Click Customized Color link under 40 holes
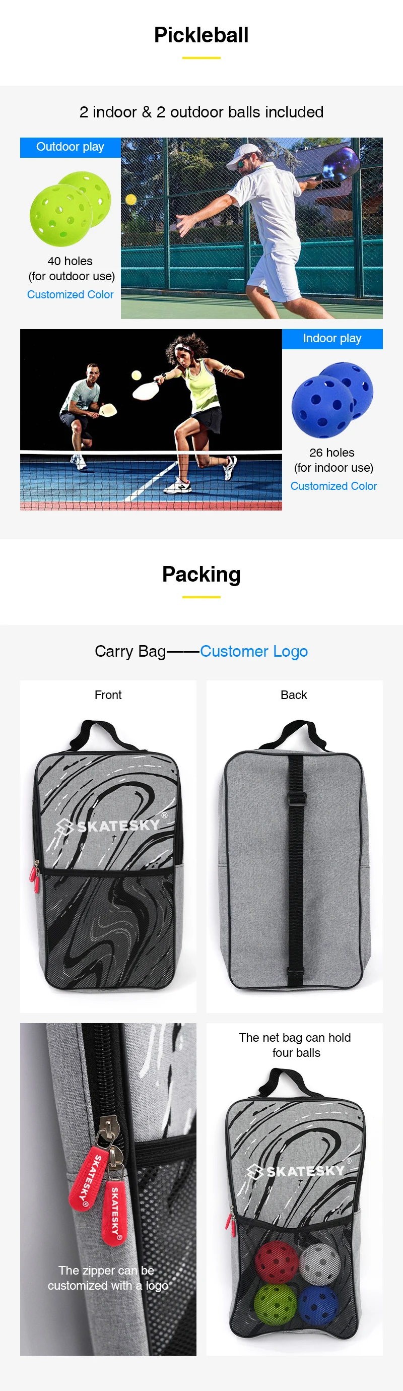This screenshot has width=403, height=1391. pyautogui.click(x=70, y=295)
